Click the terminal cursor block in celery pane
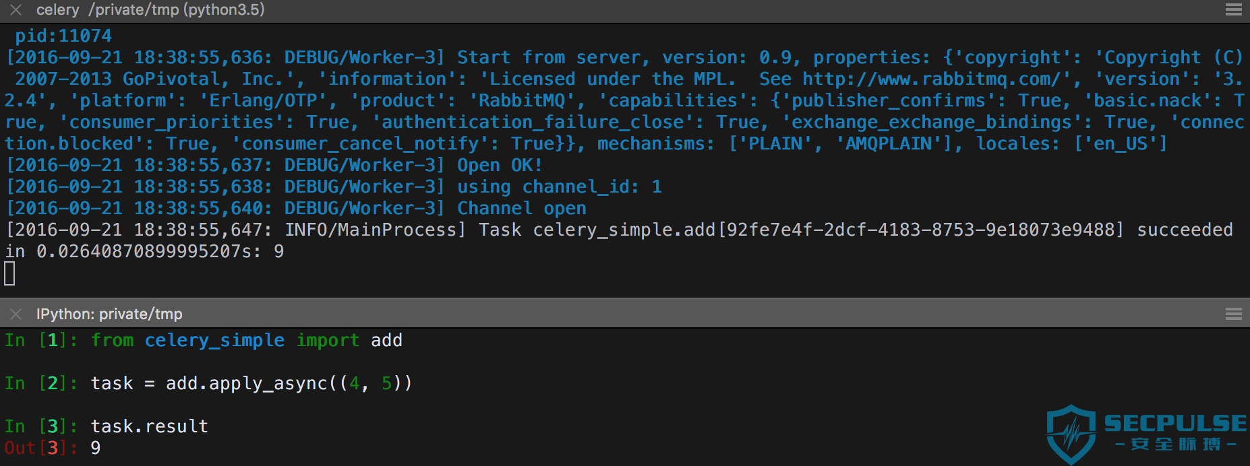This screenshot has height=466, width=1250. pyautogui.click(x=9, y=273)
